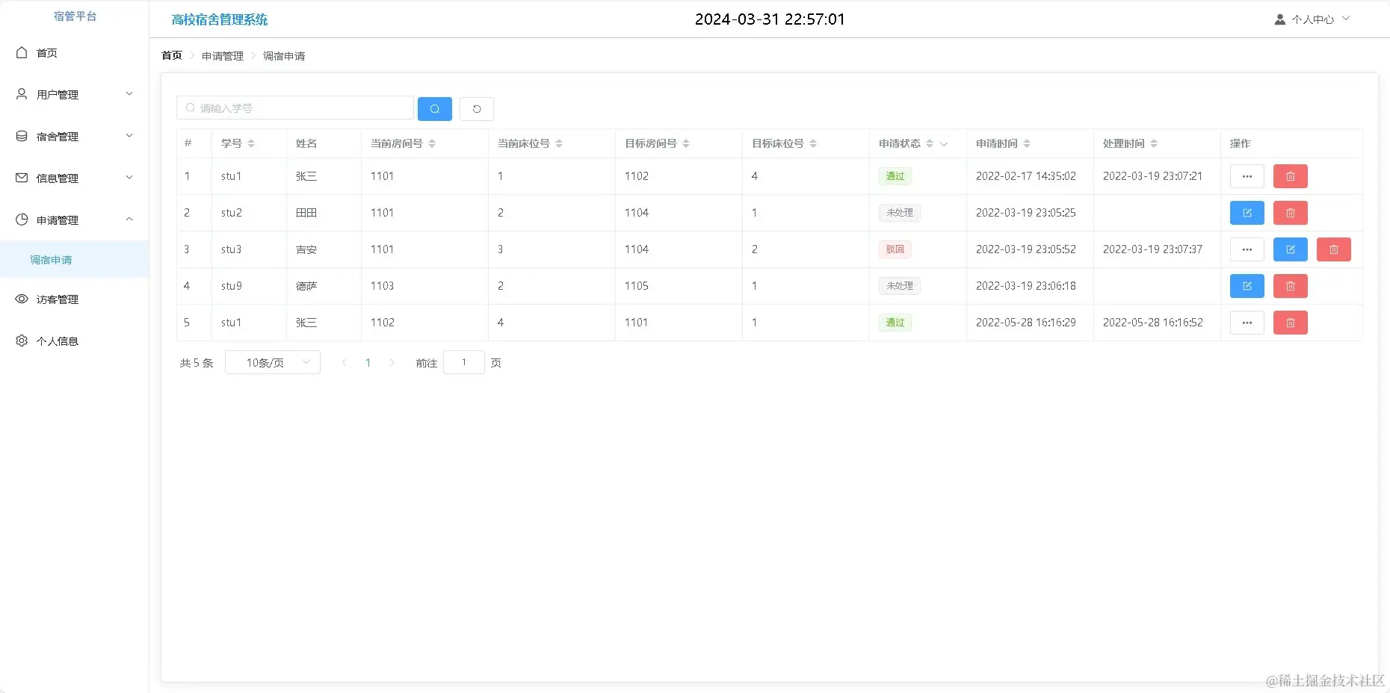Collapse the 申请管理 submenu chevron

coord(129,220)
